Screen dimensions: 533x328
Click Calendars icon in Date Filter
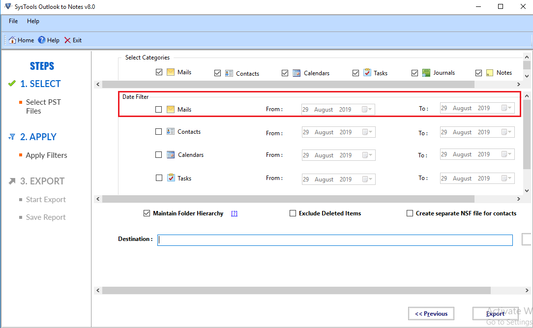(x=171, y=154)
